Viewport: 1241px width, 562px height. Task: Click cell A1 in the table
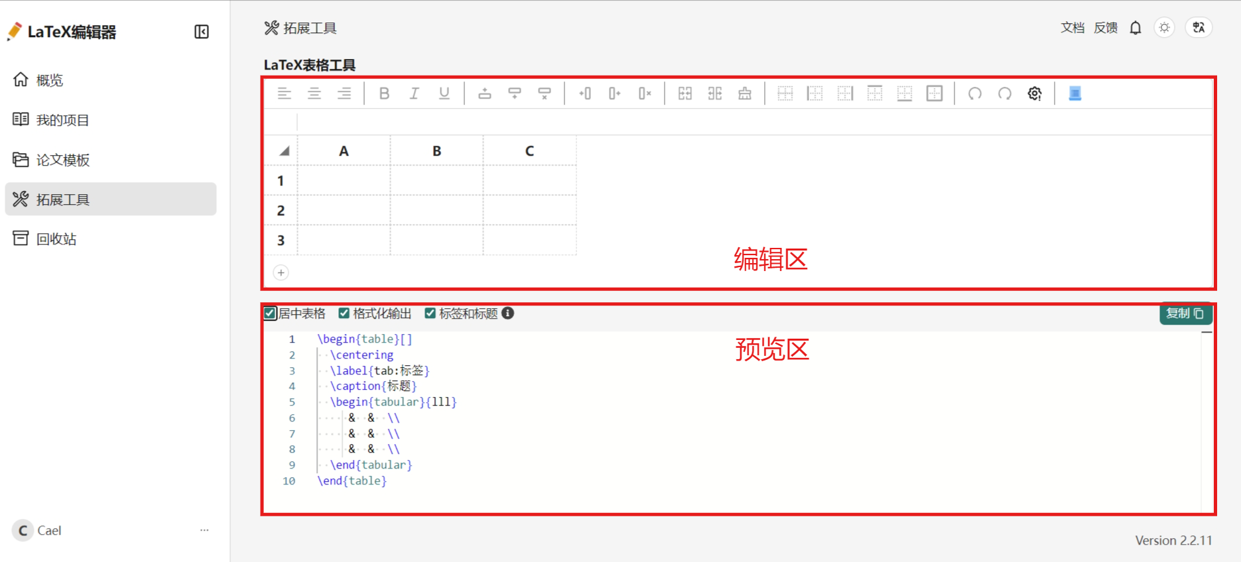click(x=344, y=180)
